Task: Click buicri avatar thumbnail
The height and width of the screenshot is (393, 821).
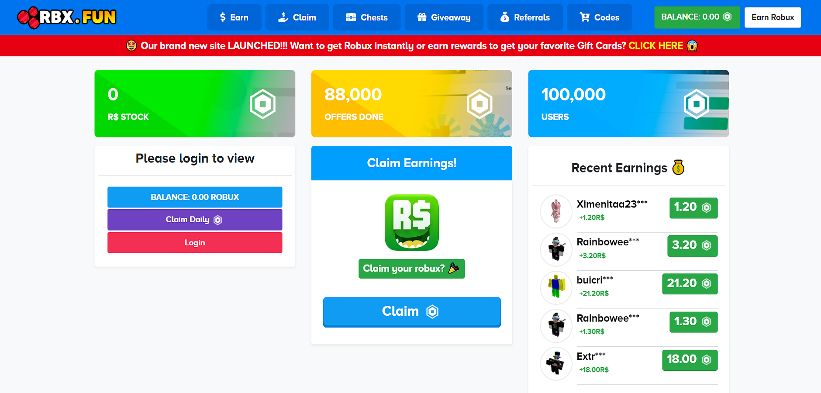Action: tap(556, 287)
